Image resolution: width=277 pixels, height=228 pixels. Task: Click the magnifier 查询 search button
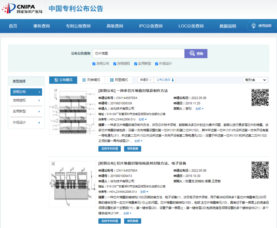point(196,53)
